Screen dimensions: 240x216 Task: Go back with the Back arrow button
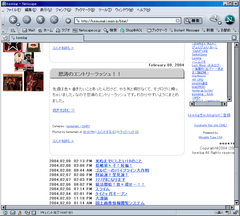[x=13, y=20]
